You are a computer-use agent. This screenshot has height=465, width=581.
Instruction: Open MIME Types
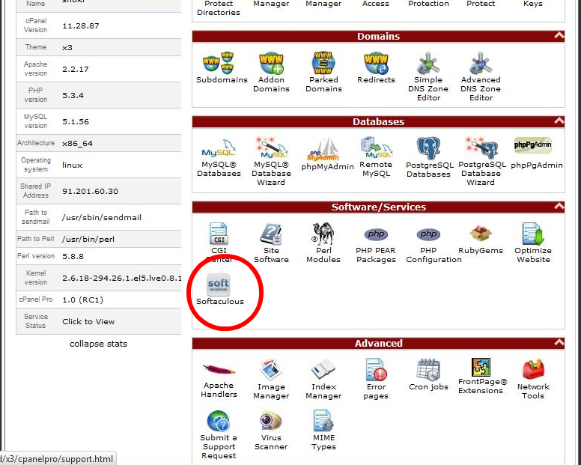point(323,431)
